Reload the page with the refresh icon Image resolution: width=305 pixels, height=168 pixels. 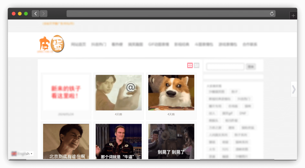click(272, 14)
